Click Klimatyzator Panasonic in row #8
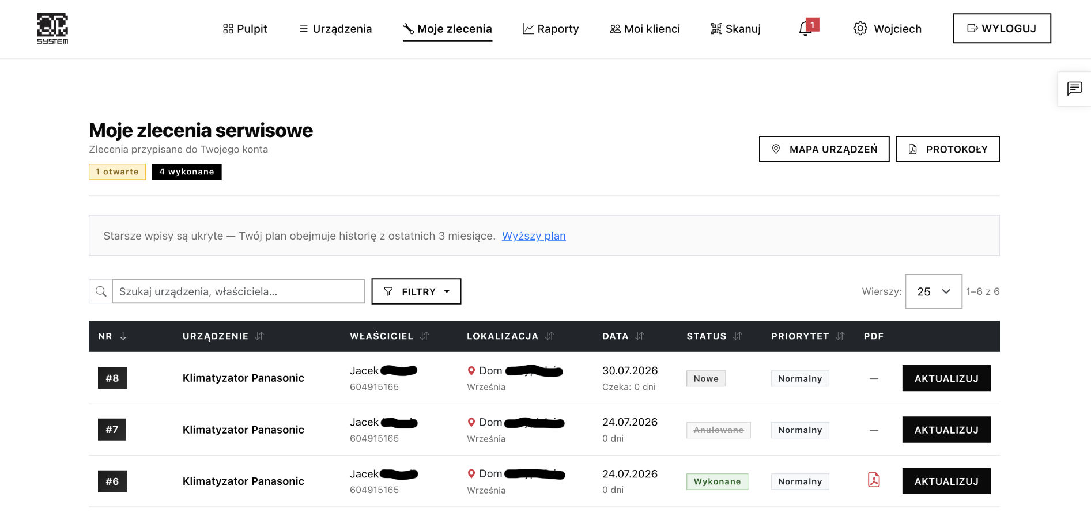This screenshot has height=516, width=1091. 243,378
